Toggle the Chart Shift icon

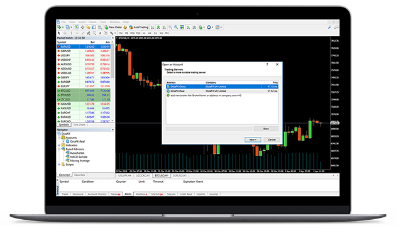point(194,27)
